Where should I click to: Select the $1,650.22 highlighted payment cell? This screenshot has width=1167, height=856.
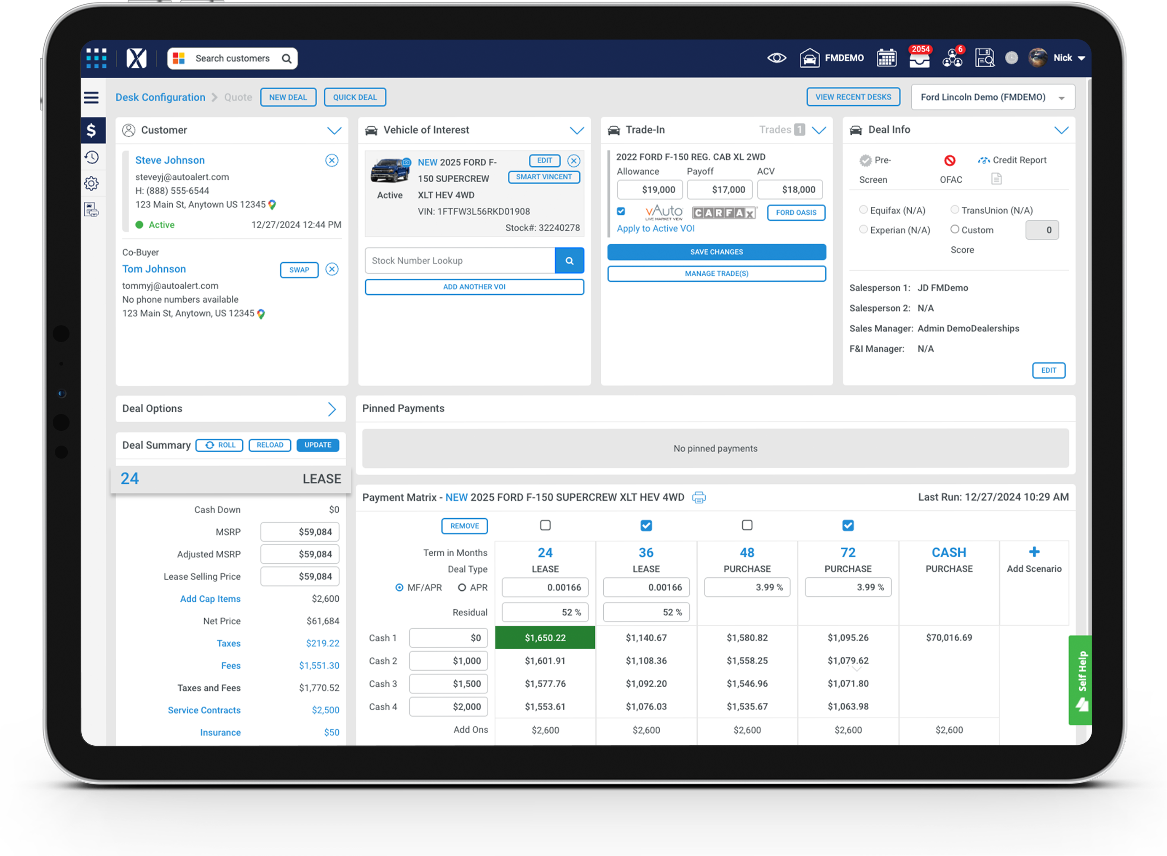pos(545,638)
